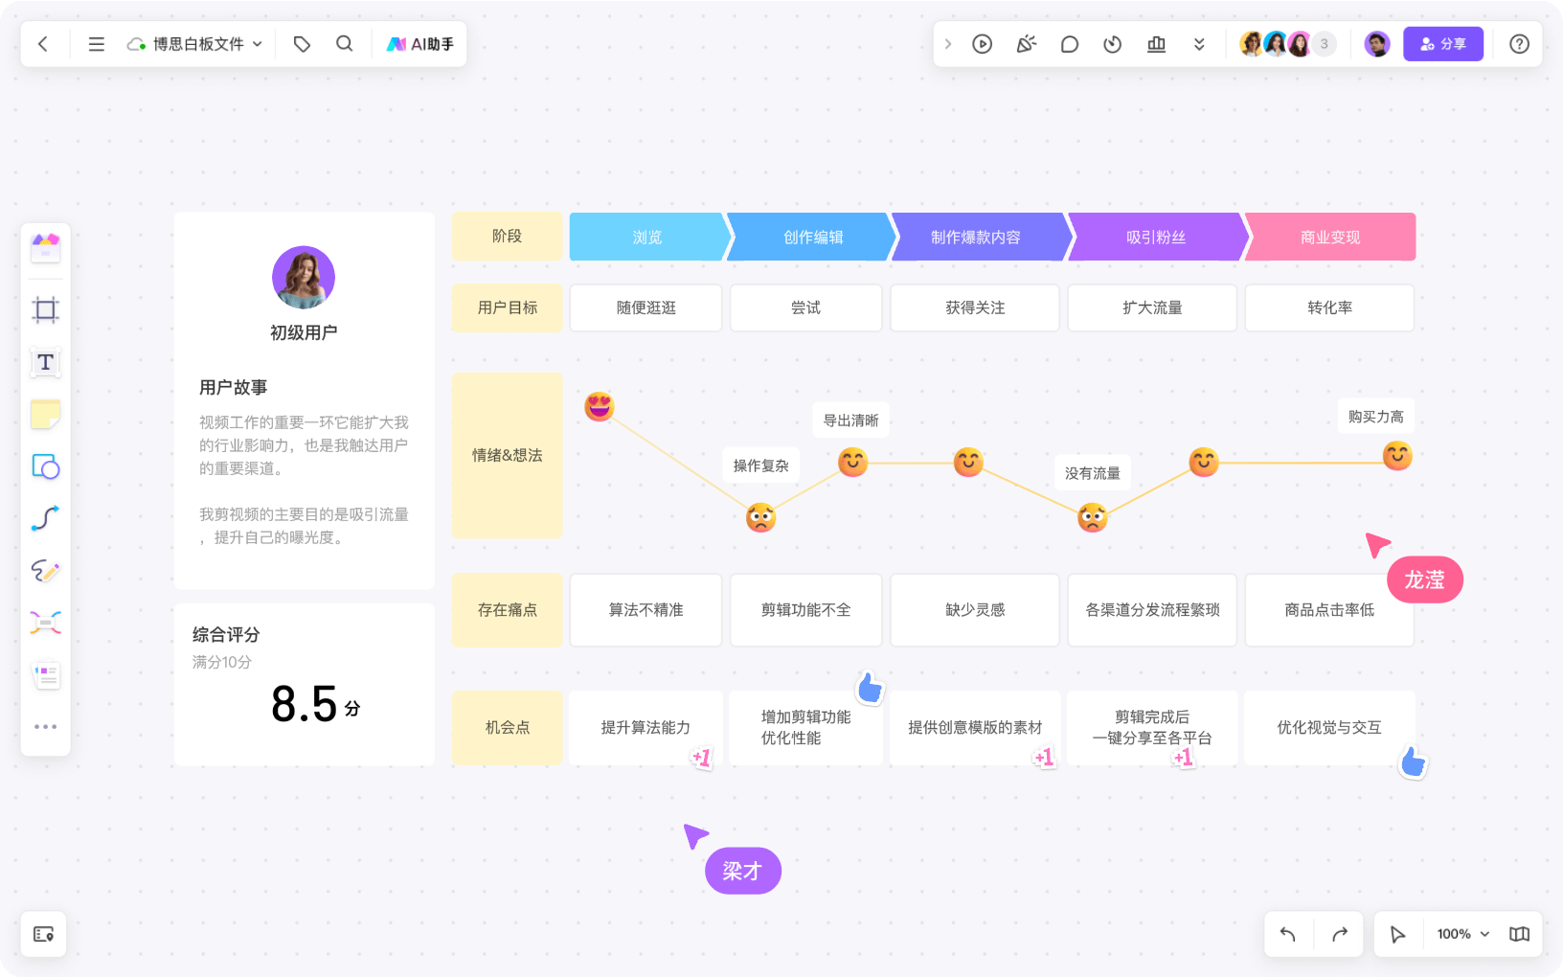Screen dimensions: 1563x977
Task: Open the mind map tool
Action: [x=45, y=623]
